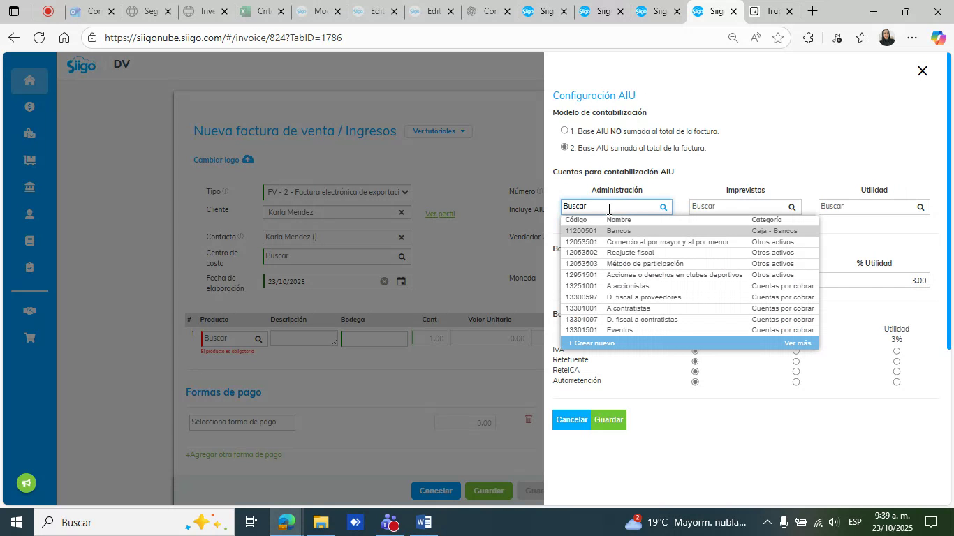The image size is (954, 536).
Task: Open the dollar sign sales icon in sidebar
Action: tap(29, 107)
